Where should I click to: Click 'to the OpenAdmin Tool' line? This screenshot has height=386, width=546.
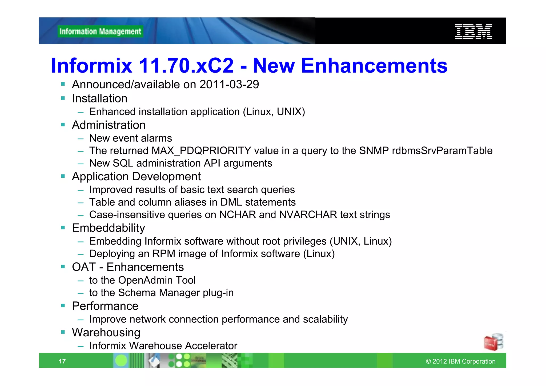142,280
